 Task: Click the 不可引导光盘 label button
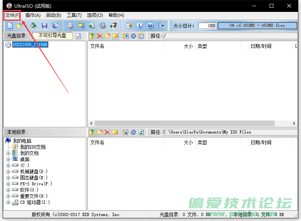click(52, 36)
